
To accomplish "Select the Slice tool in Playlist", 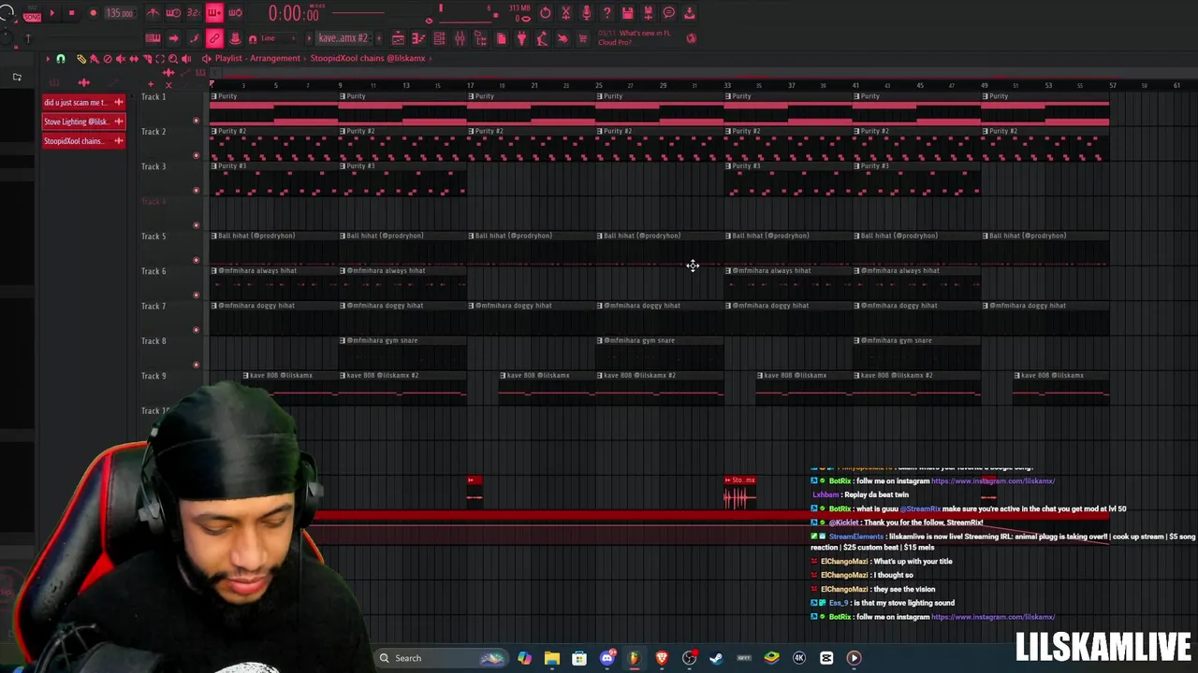I will point(147,58).
